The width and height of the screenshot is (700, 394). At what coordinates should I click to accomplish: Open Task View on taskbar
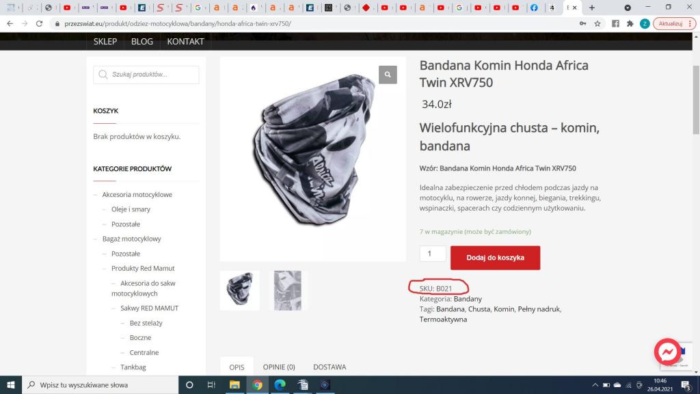(x=212, y=384)
